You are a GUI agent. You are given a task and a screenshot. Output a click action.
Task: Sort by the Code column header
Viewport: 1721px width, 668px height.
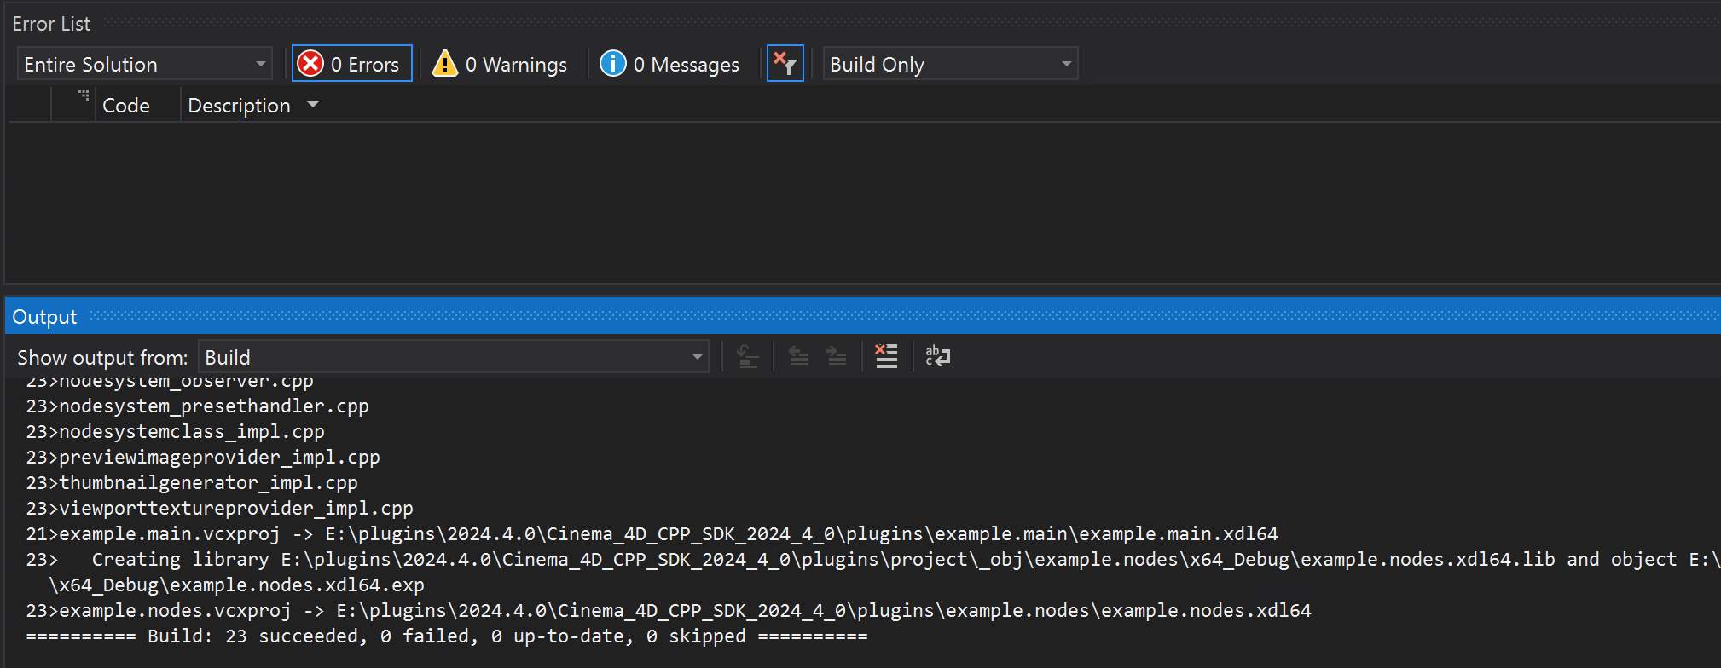pyautogui.click(x=126, y=106)
